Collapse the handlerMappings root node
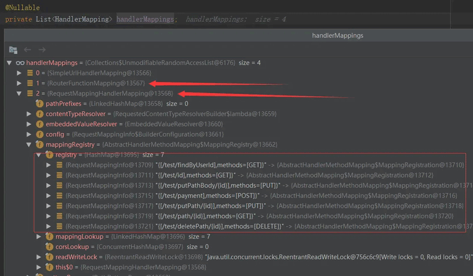Screen dimensions: 473x276 pos(9,63)
